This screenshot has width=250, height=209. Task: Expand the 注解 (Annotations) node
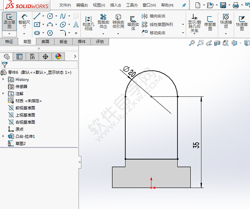[x=3, y=93]
